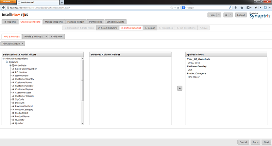Collapse the Columns tree node
Viewport: 272px width, 146px height.
7,62
